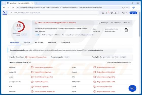The width and height of the screenshot is (142, 95).
Task: Switch to the DETECTION tab
Action: click(x=14, y=43)
